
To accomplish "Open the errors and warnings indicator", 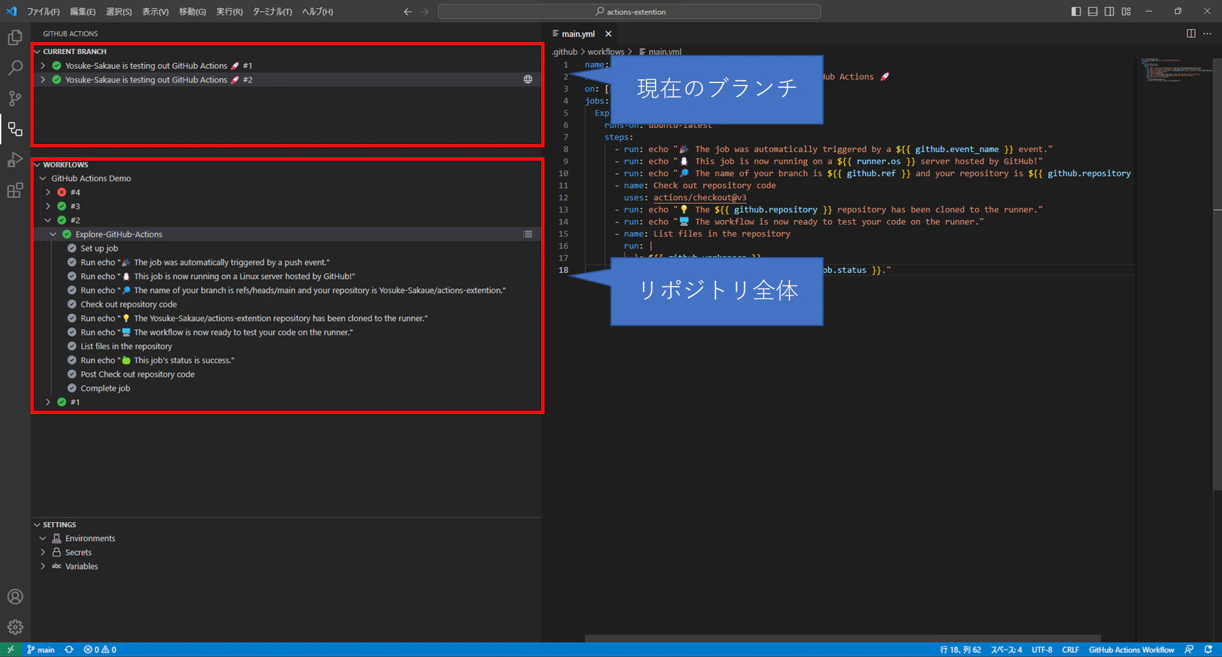I will [100, 650].
